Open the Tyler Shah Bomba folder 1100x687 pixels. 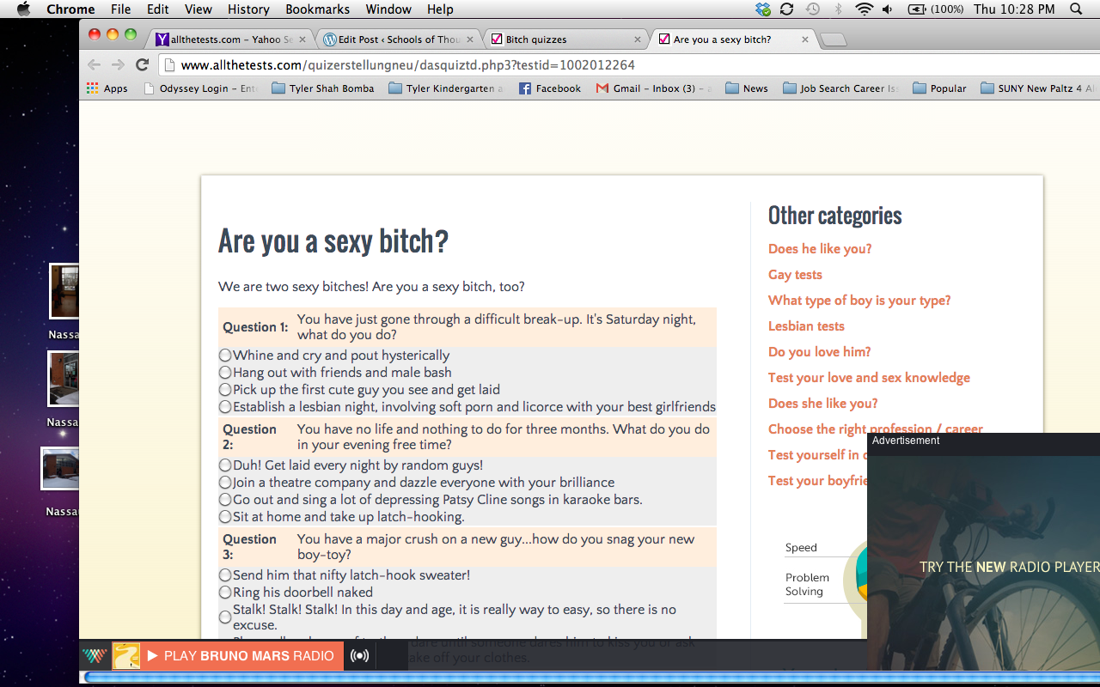point(322,88)
